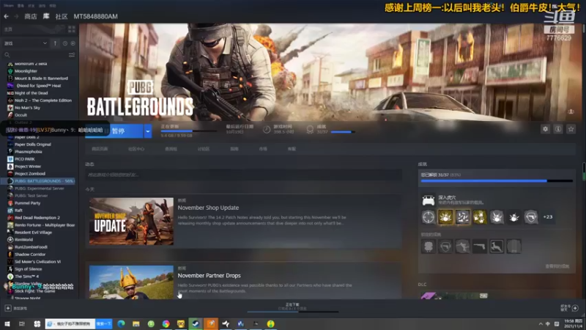Collapse library sections with the up arrow

[x=56, y=43]
